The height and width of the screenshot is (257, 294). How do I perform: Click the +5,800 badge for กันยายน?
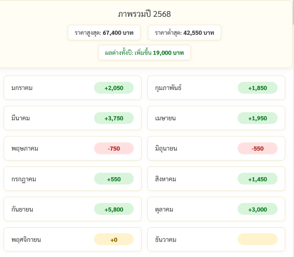(114, 209)
